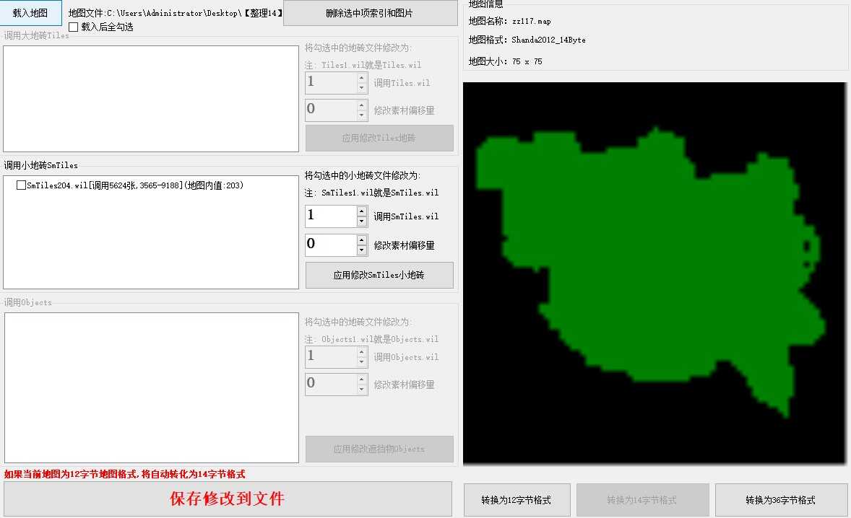Click 保存修改到文件 save button

point(228,499)
